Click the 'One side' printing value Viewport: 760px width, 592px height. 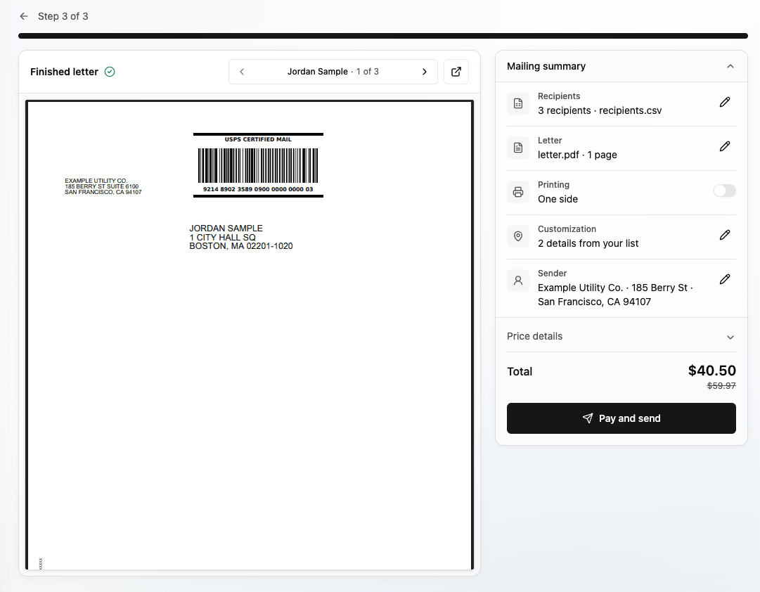pos(558,199)
